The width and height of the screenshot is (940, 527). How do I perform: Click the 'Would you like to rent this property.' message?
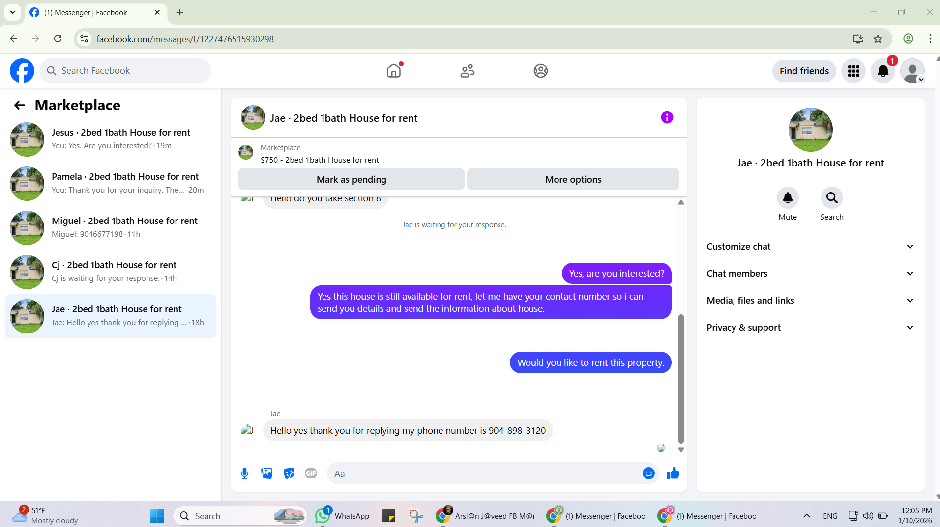click(590, 363)
